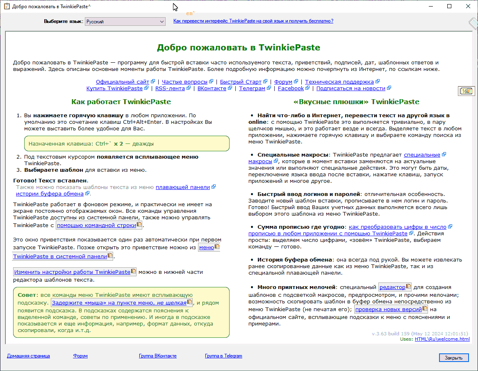Screen dimensions: 478x371
Task: Click external link icon after Официальный сайт
Action: click(x=153, y=81)
